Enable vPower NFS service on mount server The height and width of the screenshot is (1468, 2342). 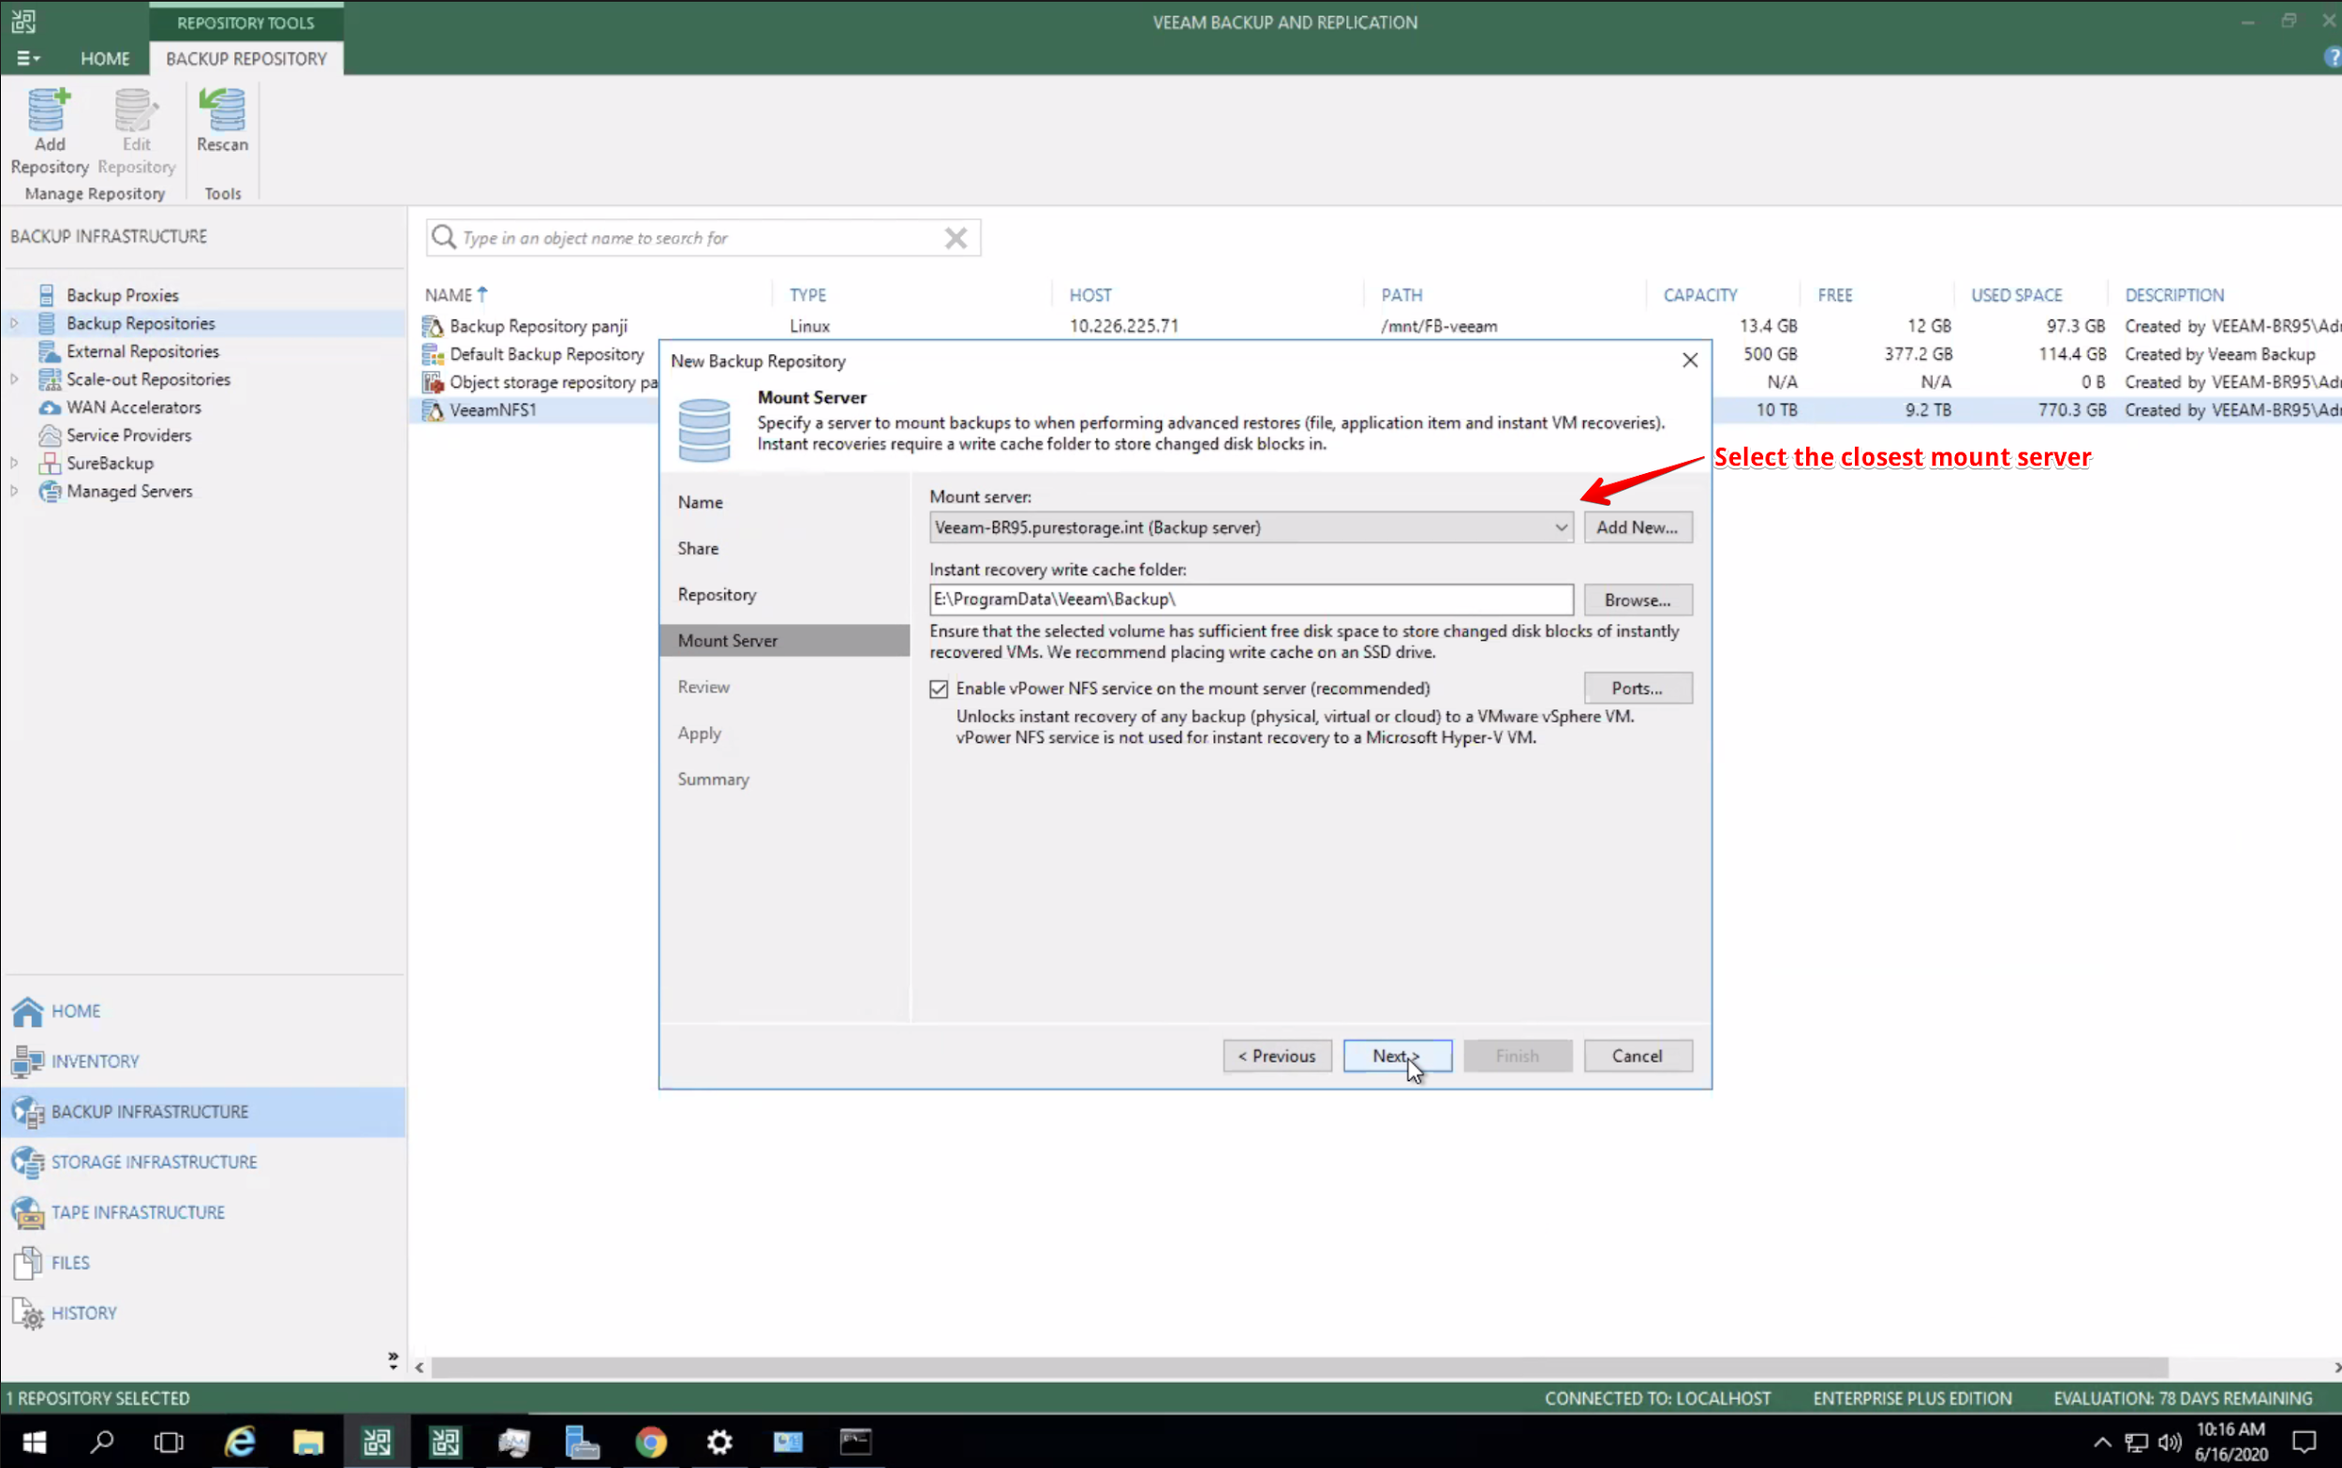point(941,689)
